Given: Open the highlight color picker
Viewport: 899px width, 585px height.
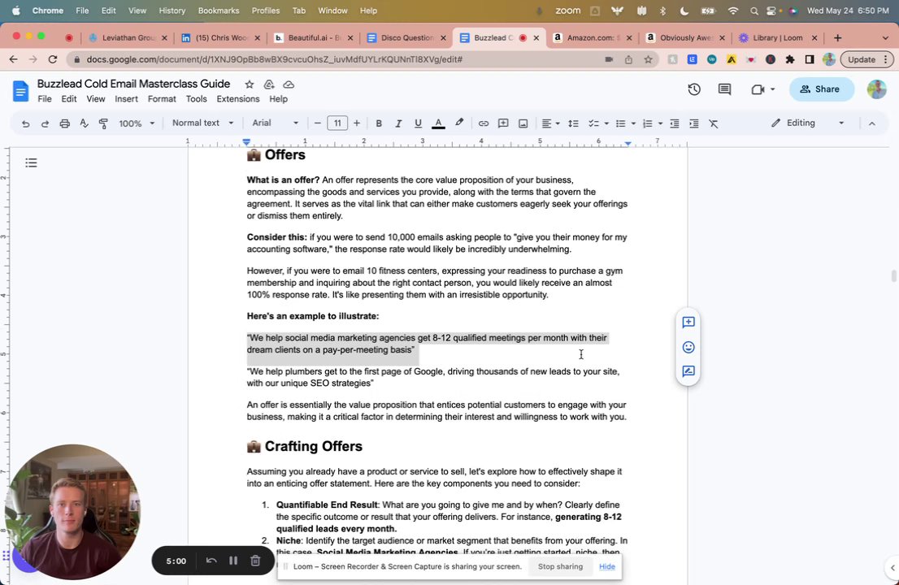Looking at the screenshot, I should (x=459, y=123).
